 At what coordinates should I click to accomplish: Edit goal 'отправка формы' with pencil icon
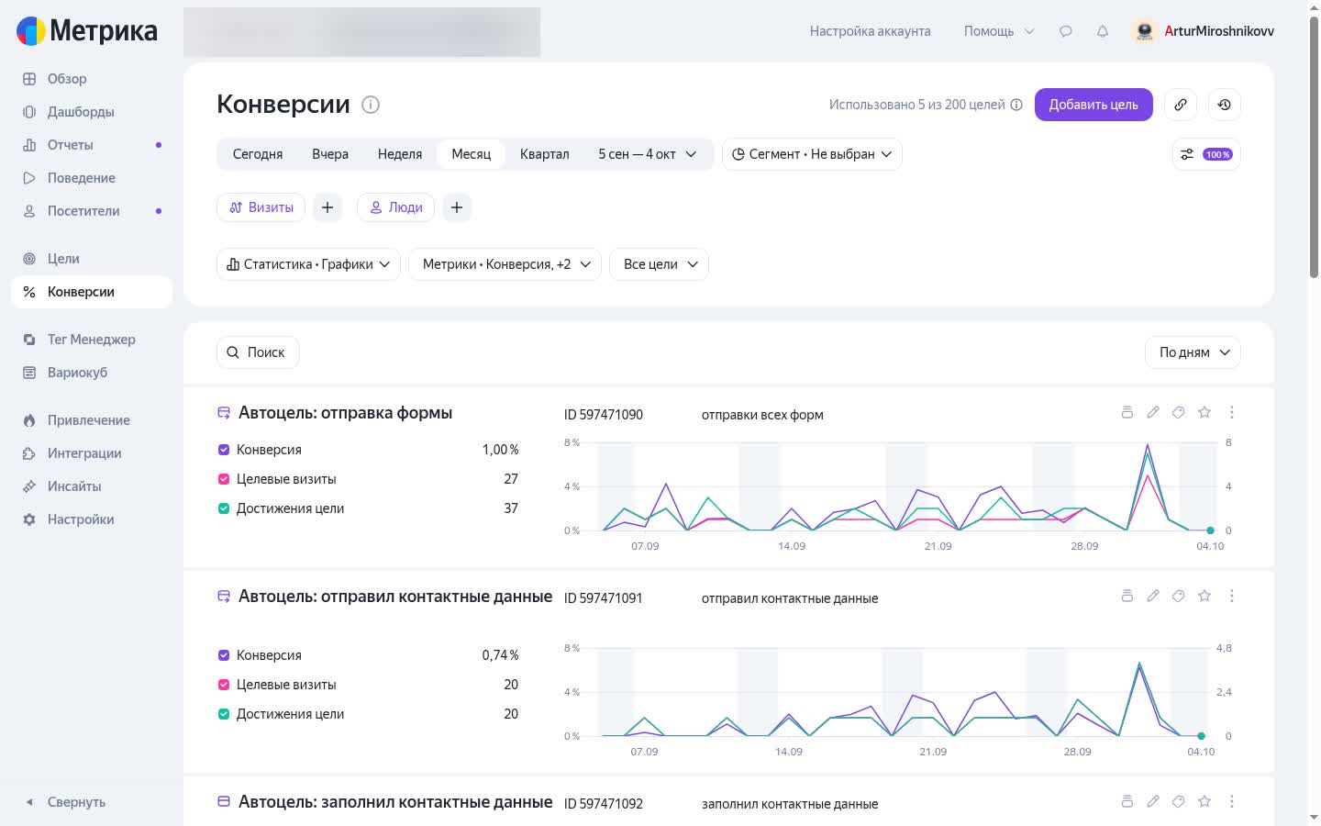(x=1153, y=413)
